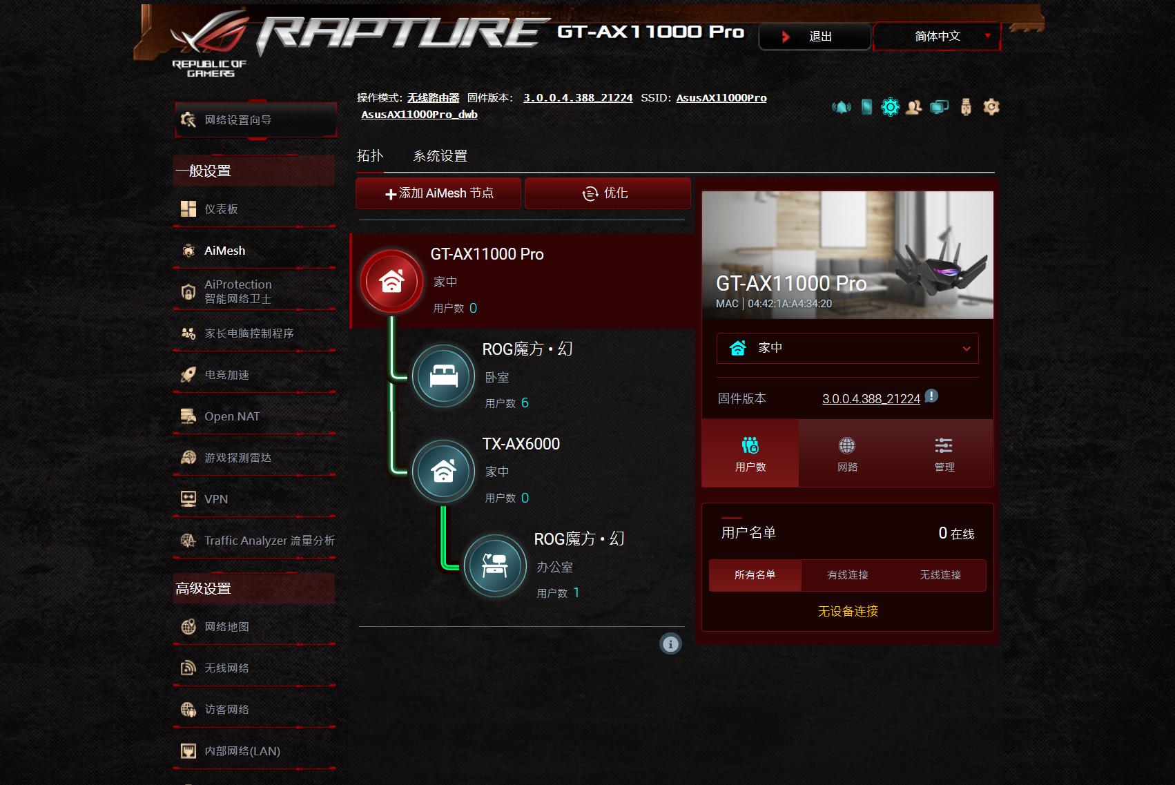Screen dimensions: 1175x785
Task: Filter by 有线连接 wired clients
Action: click(x=848, y=575)
